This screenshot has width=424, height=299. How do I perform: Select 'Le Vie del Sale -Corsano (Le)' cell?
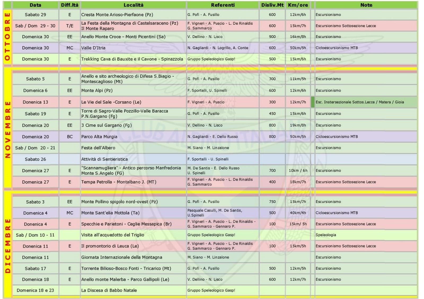[x=133, y=102]
